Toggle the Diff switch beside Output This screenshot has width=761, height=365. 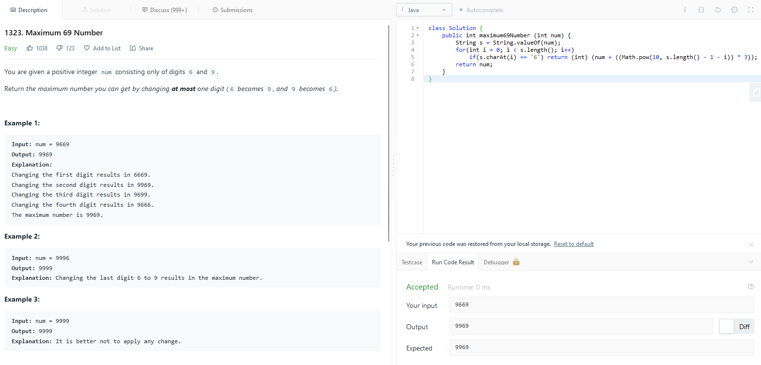[727, 327]
